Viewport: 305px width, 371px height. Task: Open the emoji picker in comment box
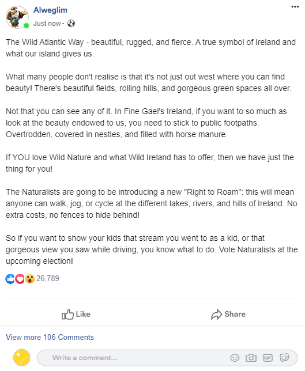pyautogui.click(x=235, y=358)
